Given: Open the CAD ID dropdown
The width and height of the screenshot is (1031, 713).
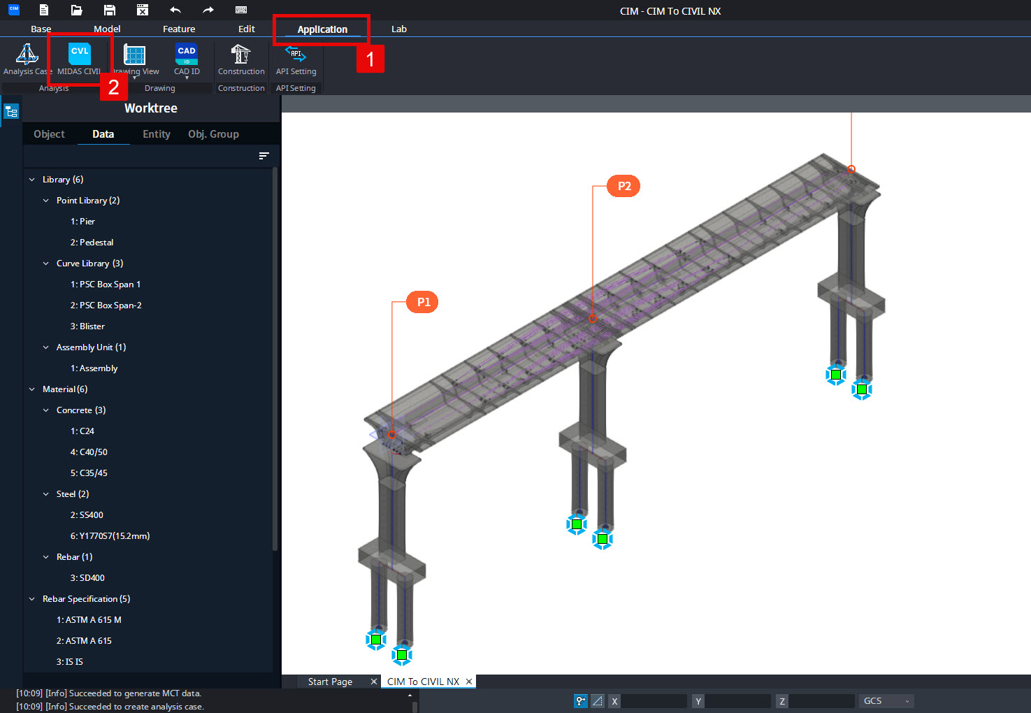Looking at the screenshot, I should tap(187, 61).
